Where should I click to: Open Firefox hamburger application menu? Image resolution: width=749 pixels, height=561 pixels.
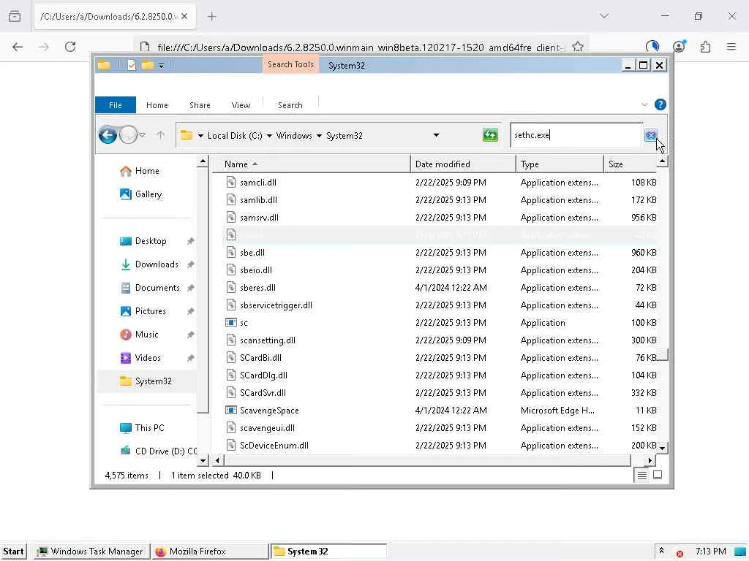point(731,47)
